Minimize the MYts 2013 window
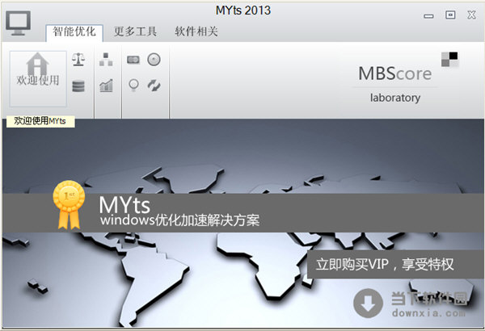This screenshot has width=485, height=331. (429, 14)
